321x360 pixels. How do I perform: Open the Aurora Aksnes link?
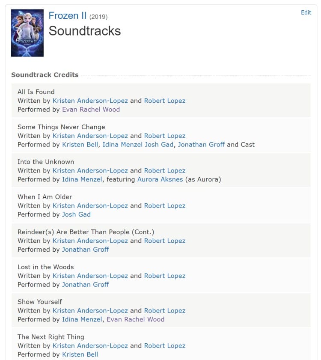160,179
